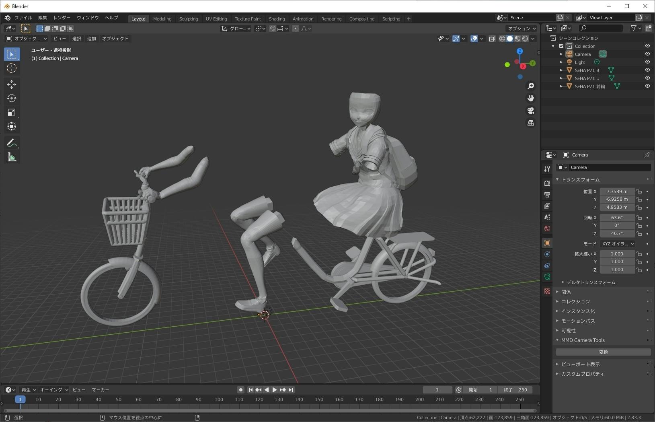Open the View Layer properties tab
The image size is (655, 422).
coord(547,206)
